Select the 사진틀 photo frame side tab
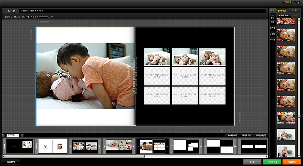This screenshot has height=166, width=303. pos(272,28)
